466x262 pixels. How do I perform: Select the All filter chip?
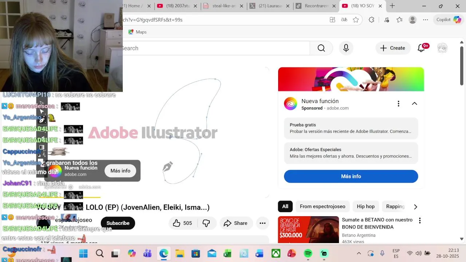(285, 206)
